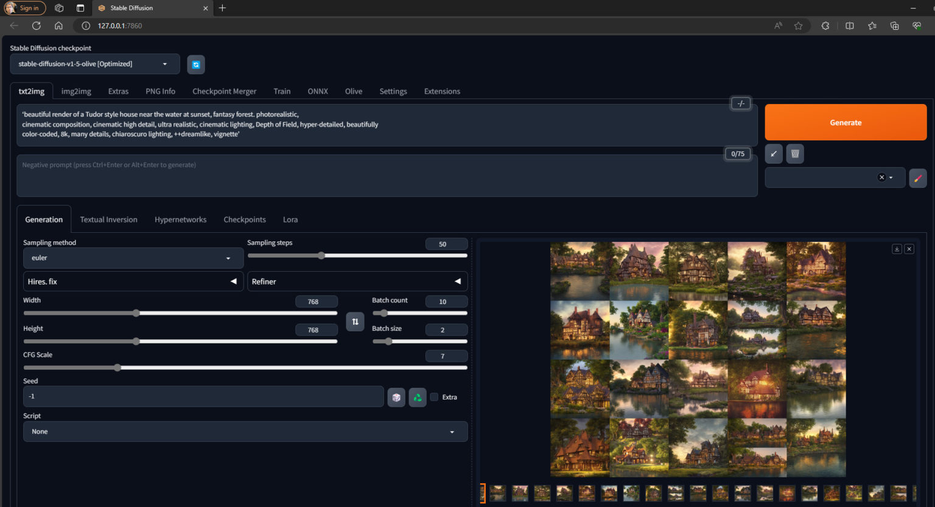935x507 pixels.
Task: Open the Extensions tab link
Action: click(x=442, y=91)
